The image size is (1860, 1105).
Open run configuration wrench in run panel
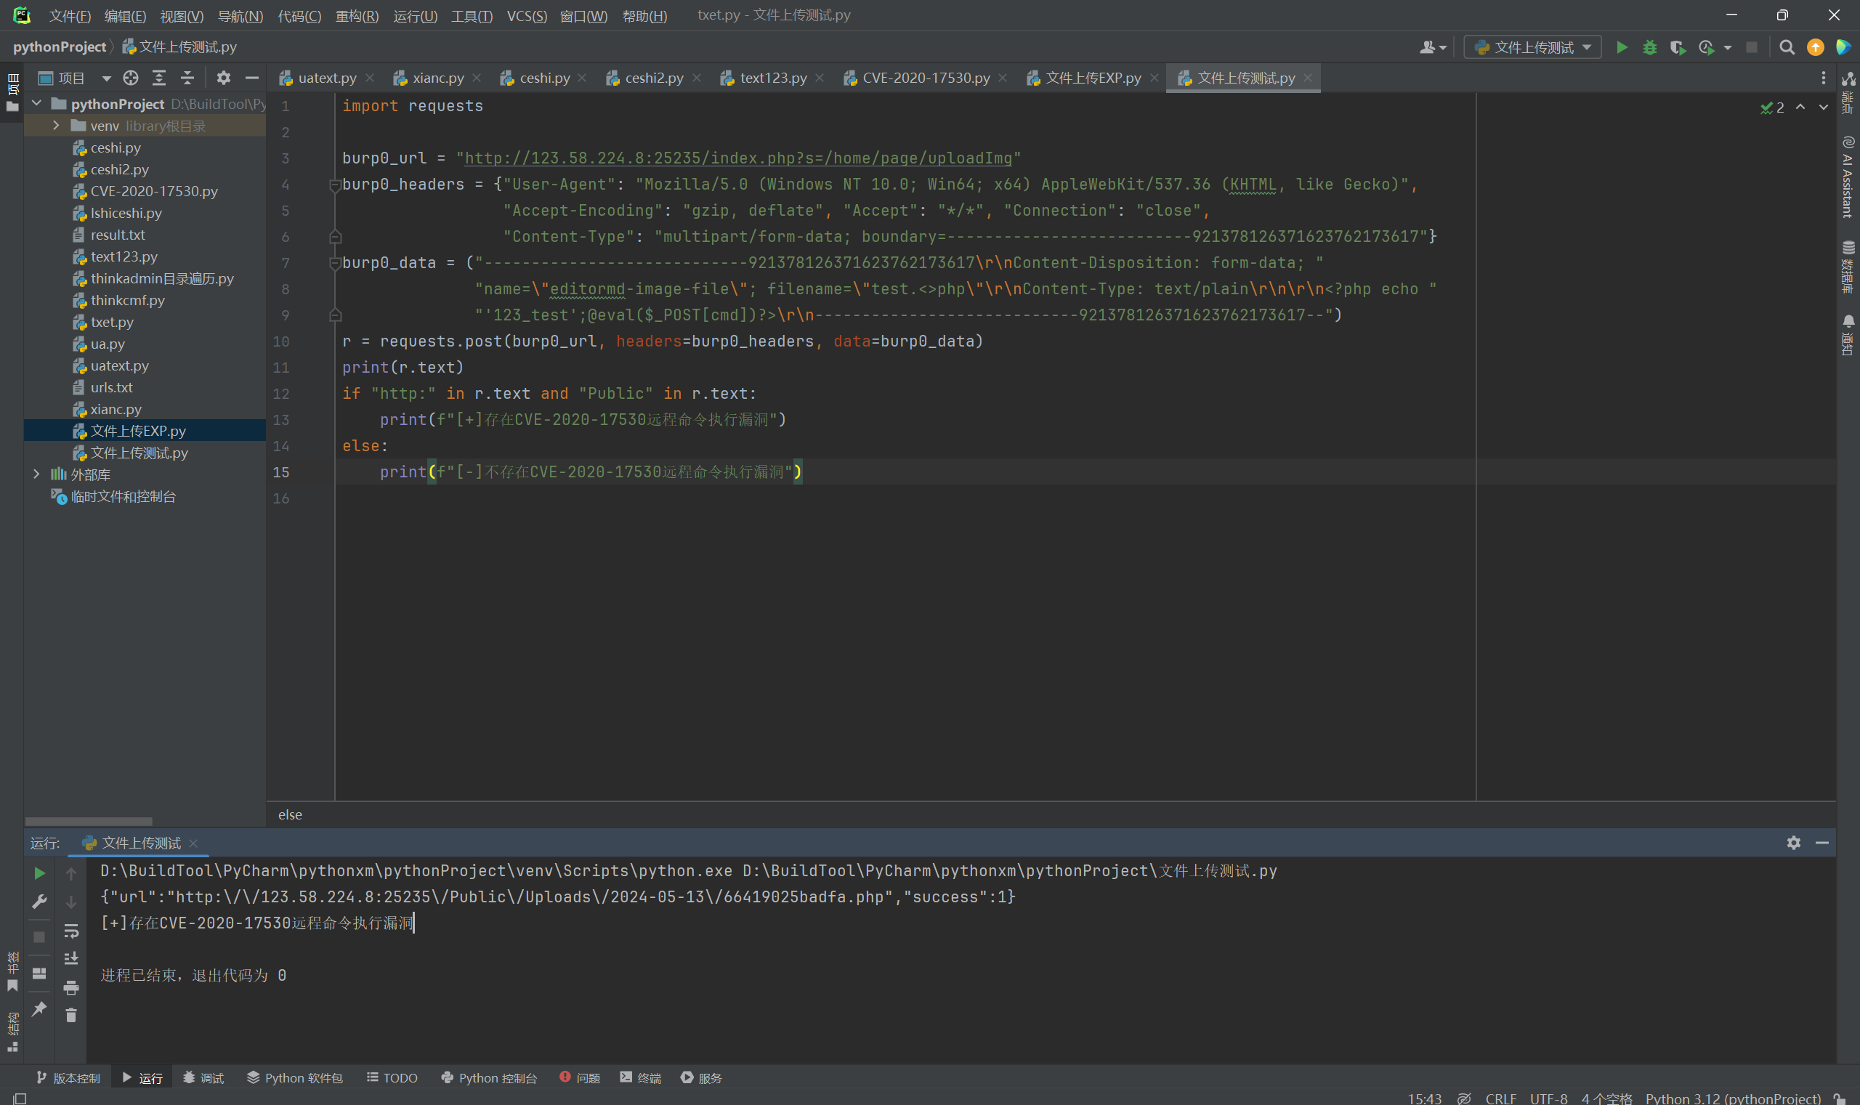[x=39, y=902]
